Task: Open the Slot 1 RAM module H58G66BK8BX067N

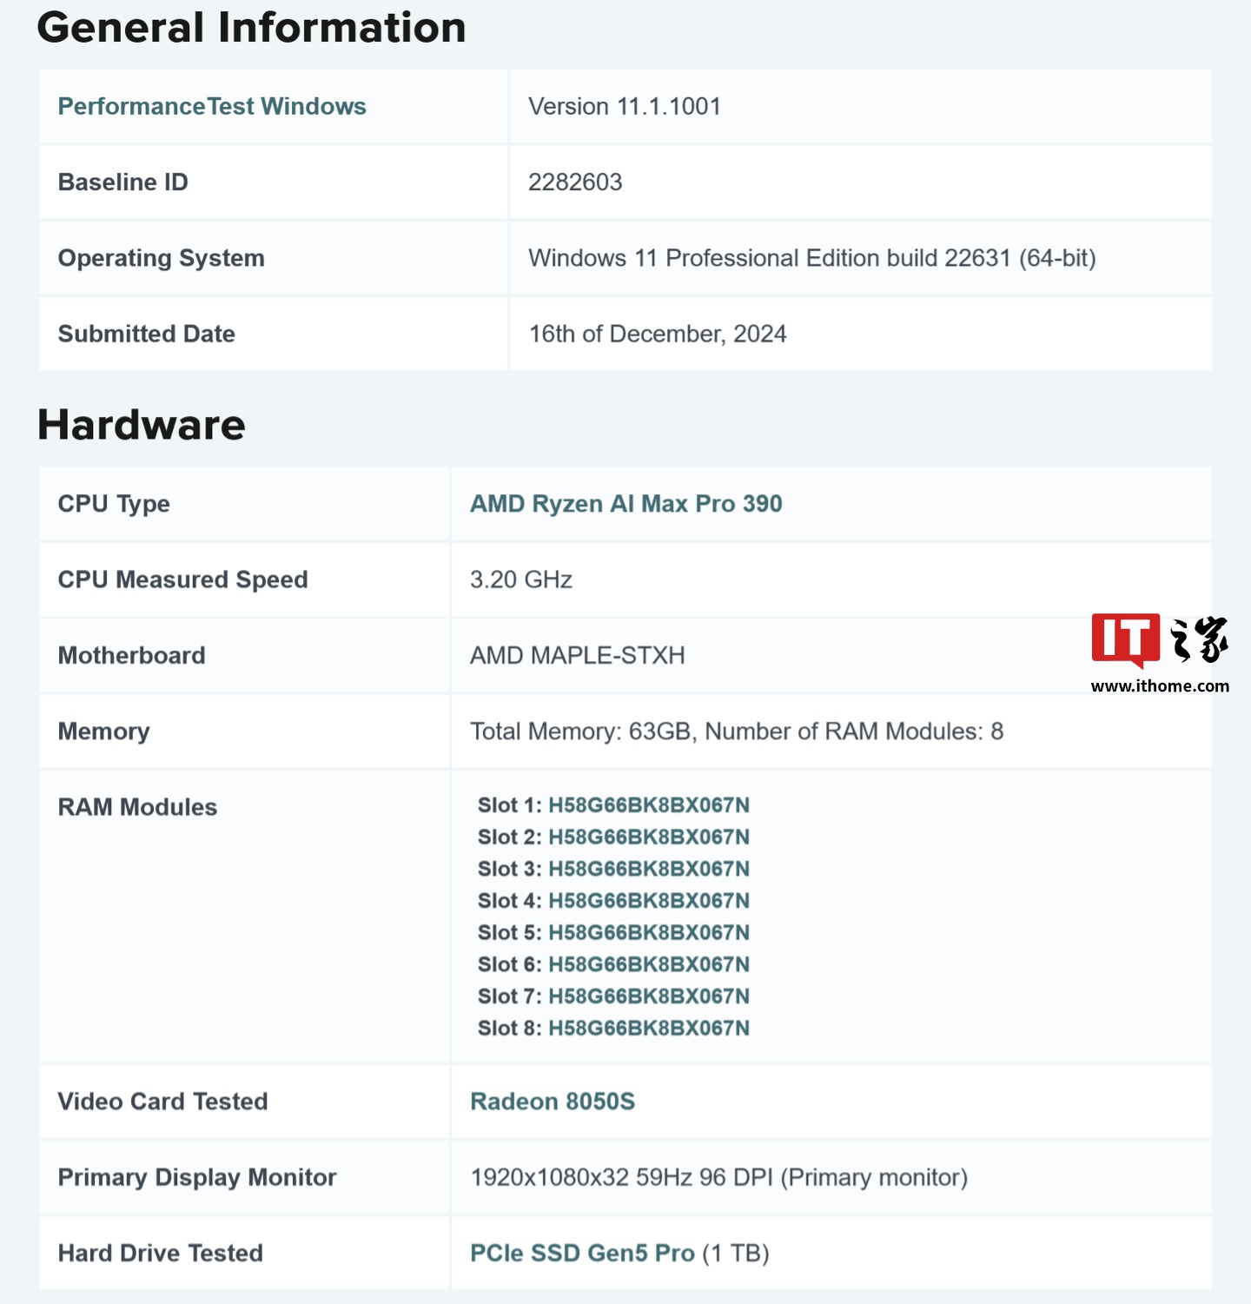Action: (648, 805)
